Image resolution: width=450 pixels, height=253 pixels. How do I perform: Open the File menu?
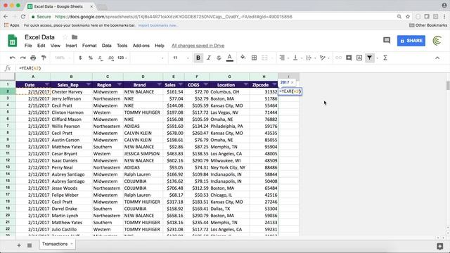coord(28,46)
